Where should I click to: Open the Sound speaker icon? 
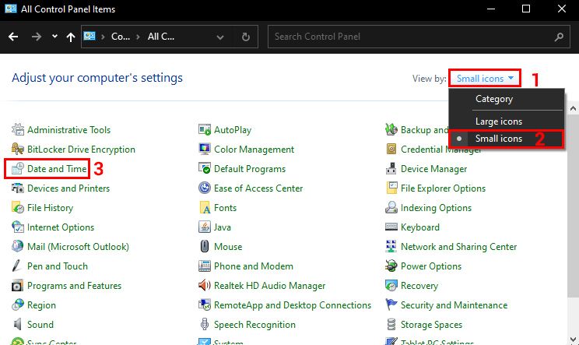tap(17, 324)
